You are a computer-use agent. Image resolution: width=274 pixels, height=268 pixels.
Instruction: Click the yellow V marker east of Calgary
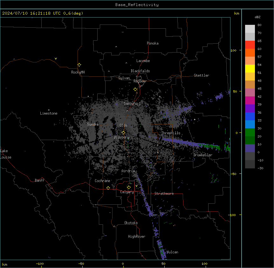[136, 186]
